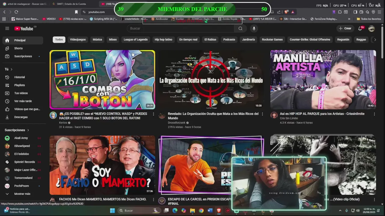Open the Manilla Artista video thumbnail
The height and width of the screenshot is (216, 385).
coord(323,79)
